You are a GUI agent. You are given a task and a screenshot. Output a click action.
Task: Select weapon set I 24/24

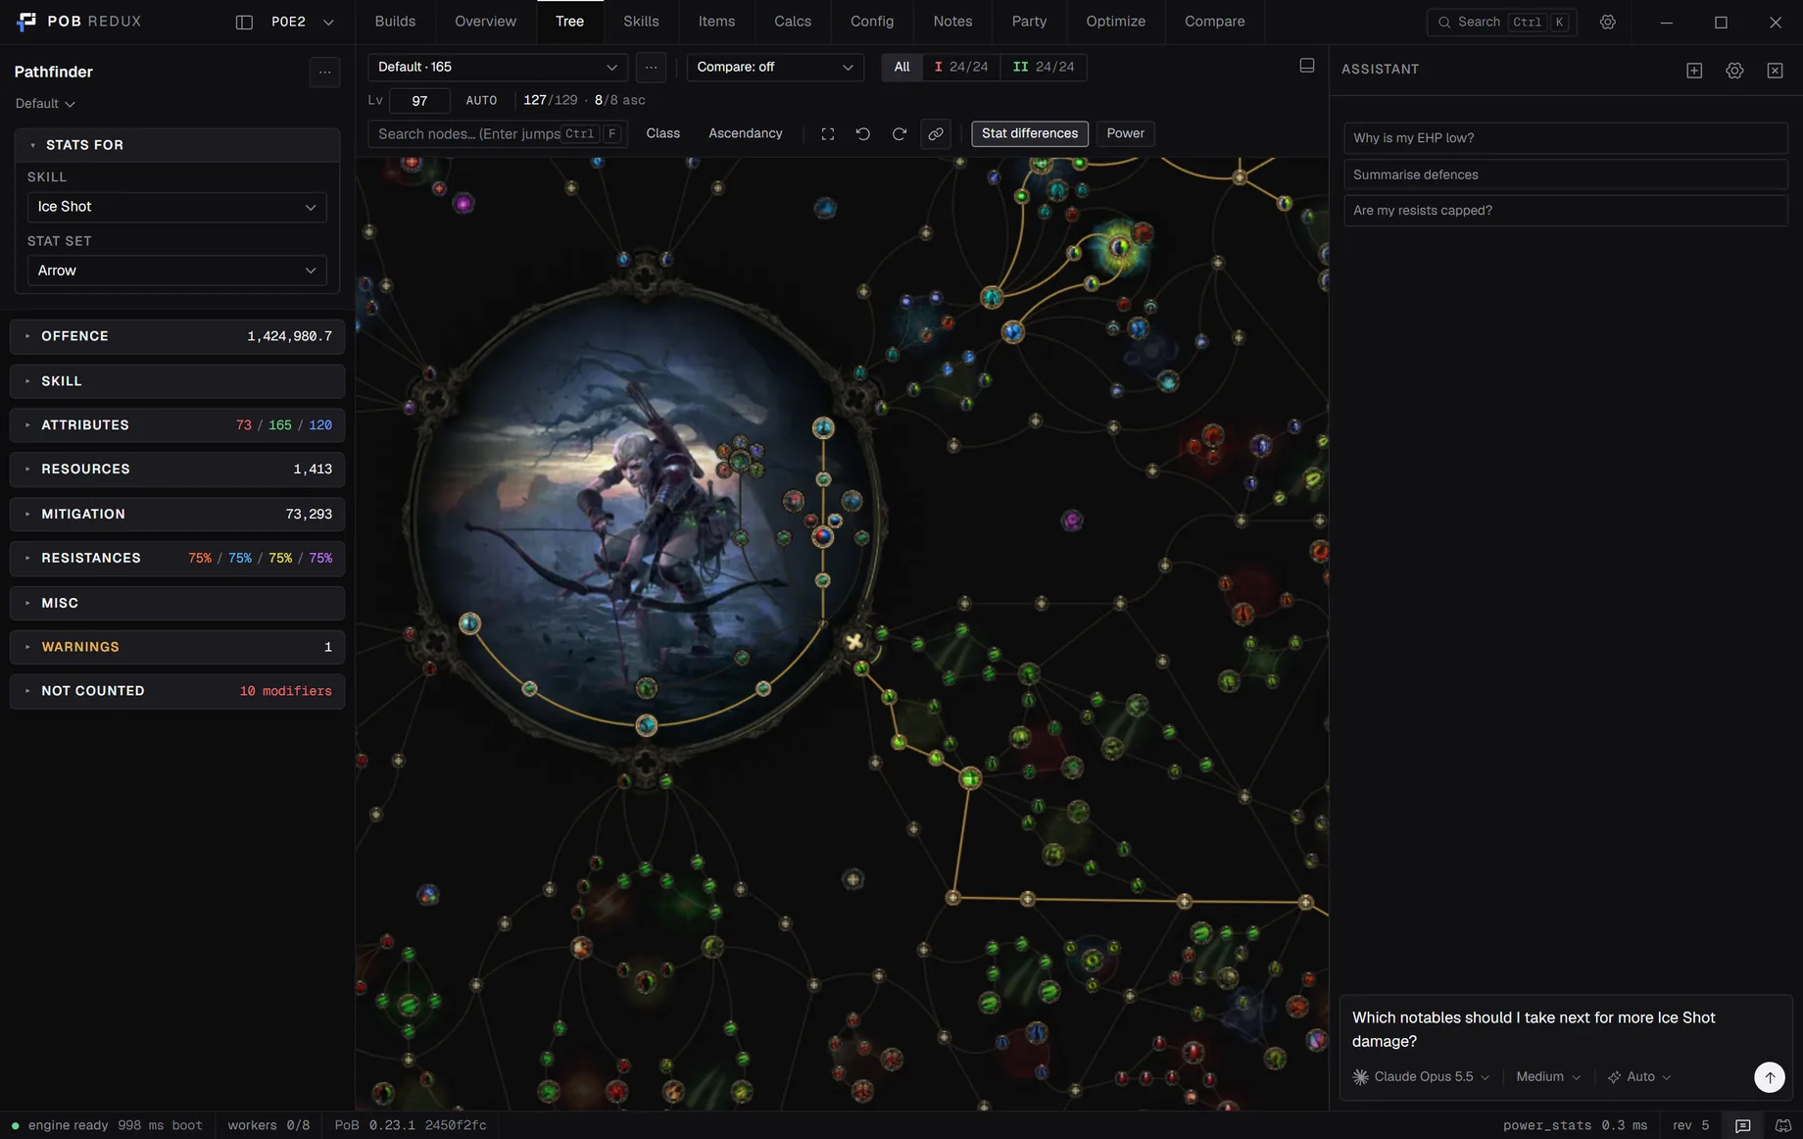tap(961, 67)
